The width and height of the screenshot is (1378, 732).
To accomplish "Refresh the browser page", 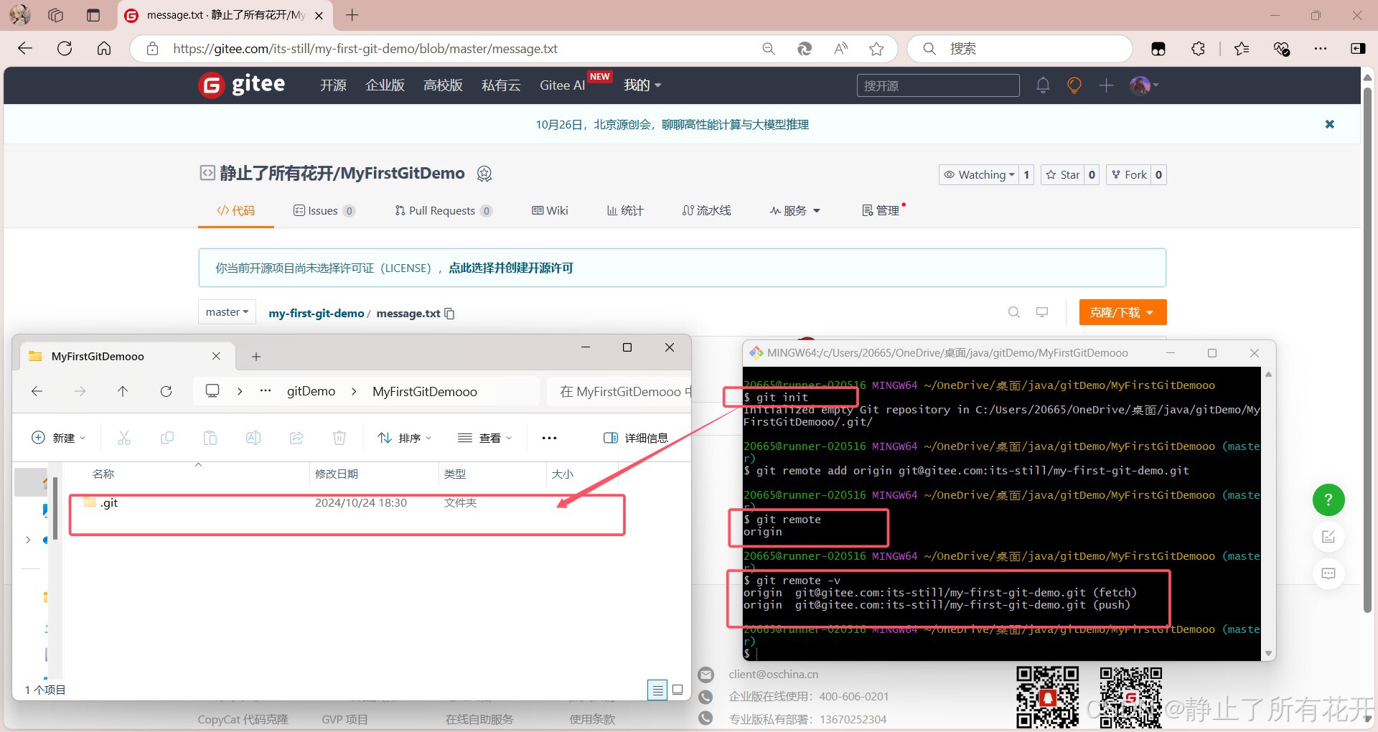I will 65,48.
